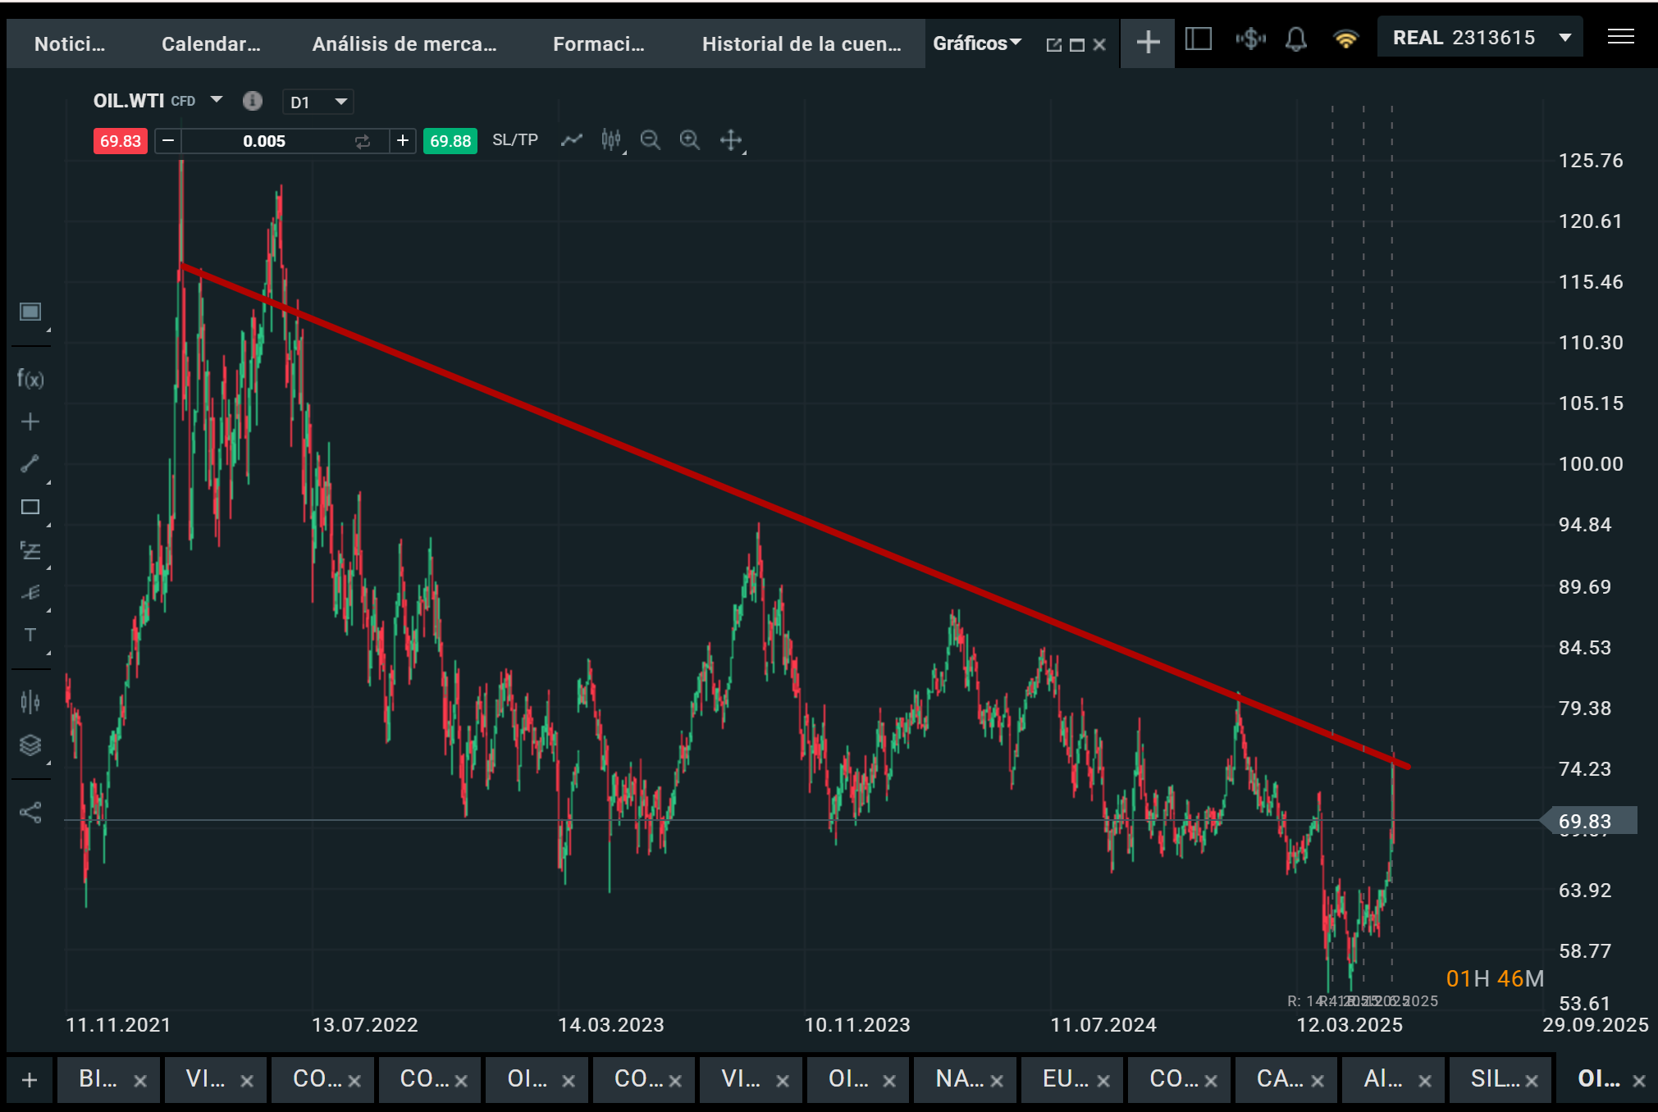Click the share chart icon

click(30, 813)
